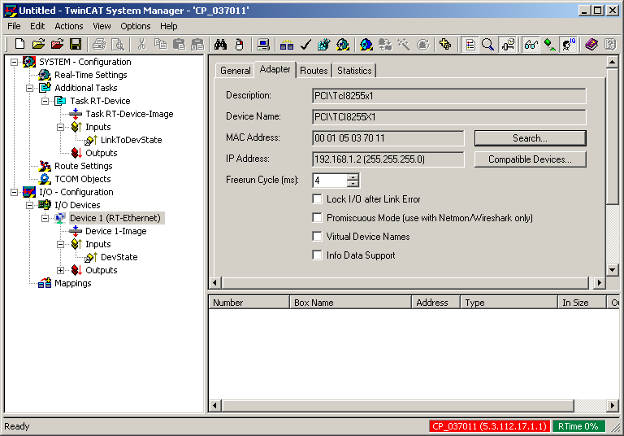Click the Address column header
Image resolution: width=624 pixels, height=436 pixels.
436,303
